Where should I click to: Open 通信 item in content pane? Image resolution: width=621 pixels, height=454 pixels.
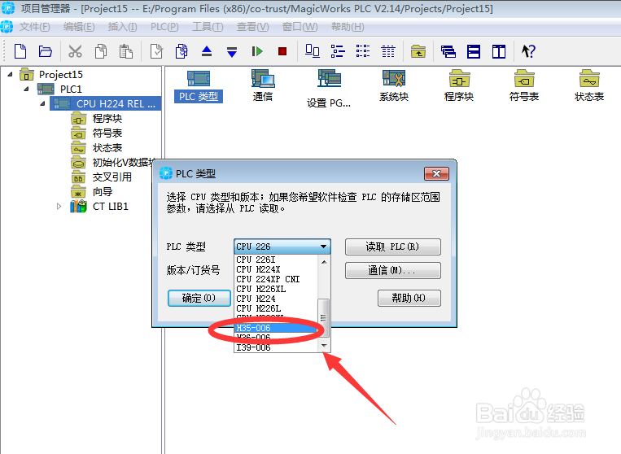(x=263, y=85)
